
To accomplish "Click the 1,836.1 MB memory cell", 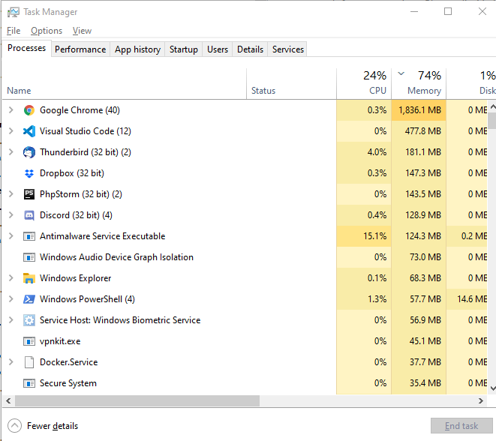I will [x=419, y=110].
